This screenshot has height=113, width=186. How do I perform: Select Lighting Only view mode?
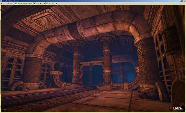pos(21,3)
